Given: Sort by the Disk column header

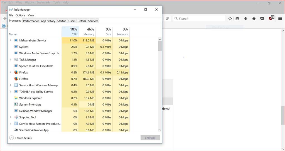Looking at the screenshot, I should click(x=104, y=31).
